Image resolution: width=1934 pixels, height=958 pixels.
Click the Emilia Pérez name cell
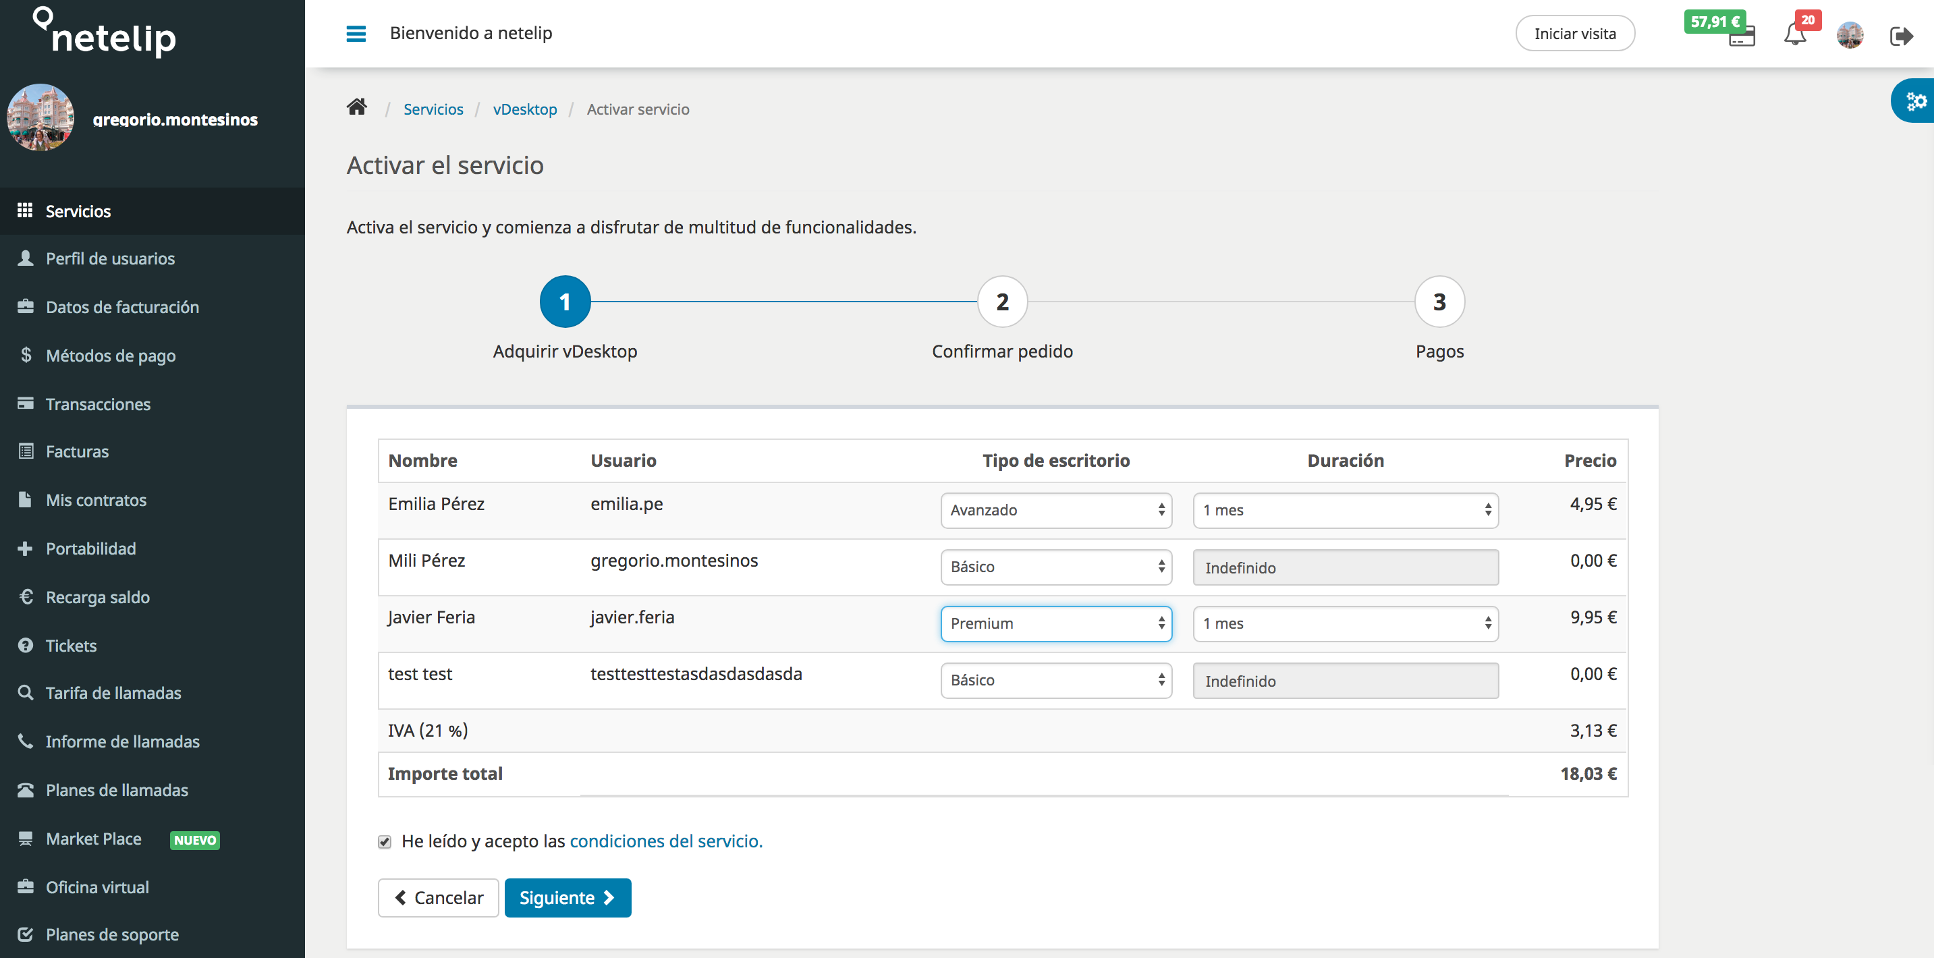[x=436, y=504]
